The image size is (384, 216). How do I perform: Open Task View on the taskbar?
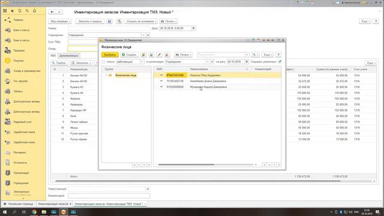(24, 212)
